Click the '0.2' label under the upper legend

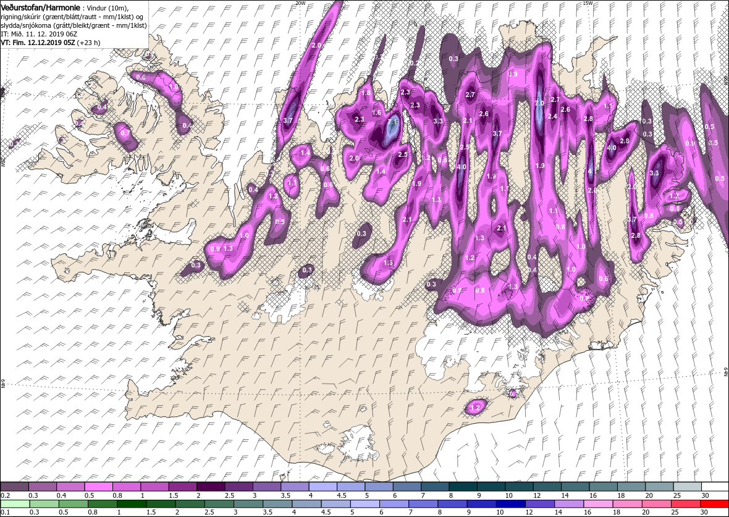(x=5, y=495)
